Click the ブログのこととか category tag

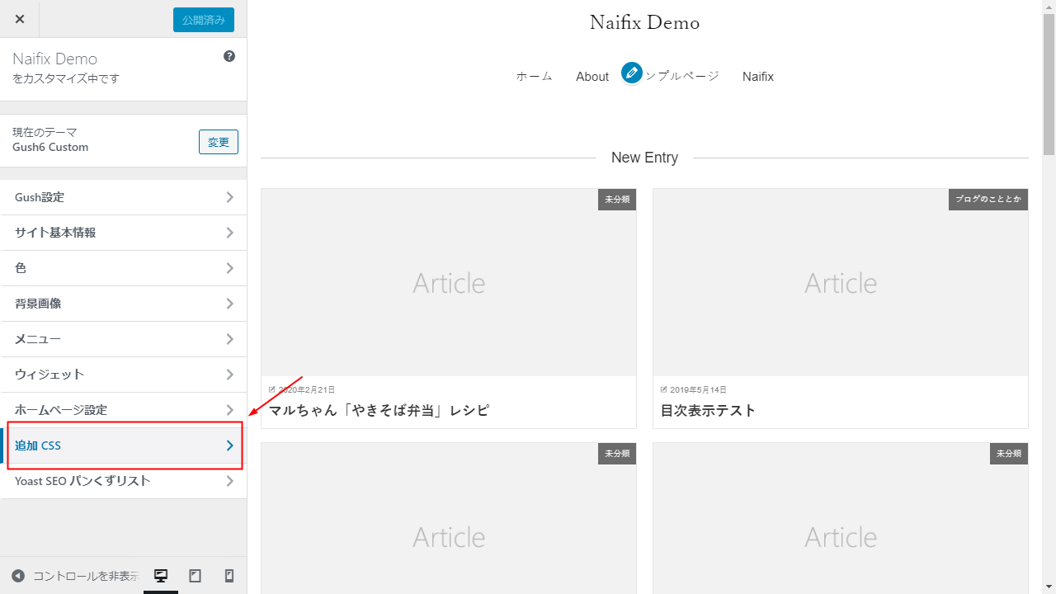tap(988, 200)
